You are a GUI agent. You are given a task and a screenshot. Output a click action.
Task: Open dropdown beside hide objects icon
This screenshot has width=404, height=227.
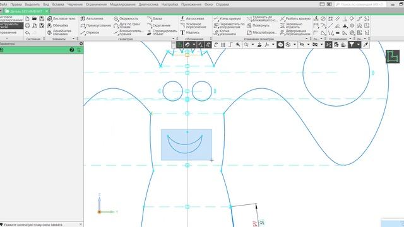click(x=308, y=45)
